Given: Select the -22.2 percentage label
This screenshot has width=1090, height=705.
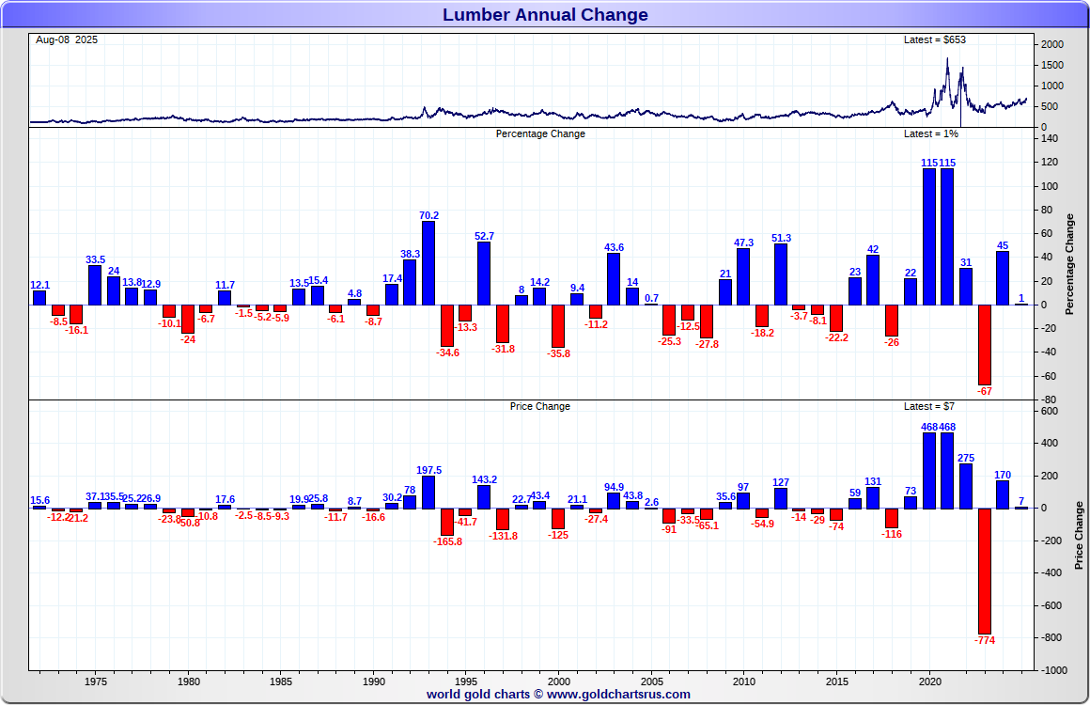Looking at the screenshot, I should pyautogui.click(x=836, y=337).
